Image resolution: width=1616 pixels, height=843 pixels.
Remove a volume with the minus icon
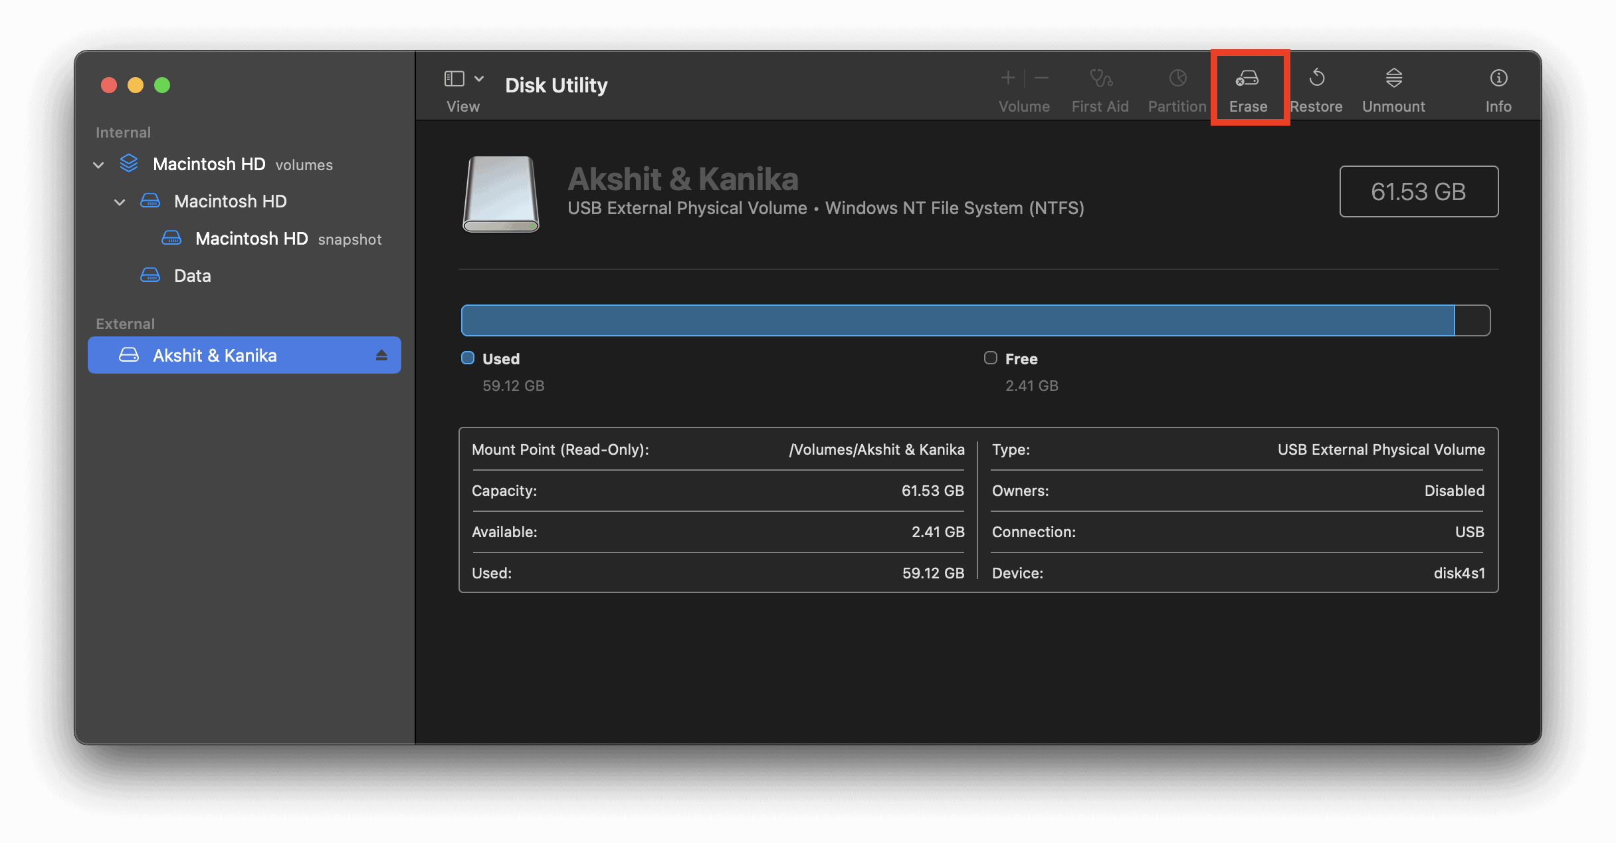(x=1042, y=78)
